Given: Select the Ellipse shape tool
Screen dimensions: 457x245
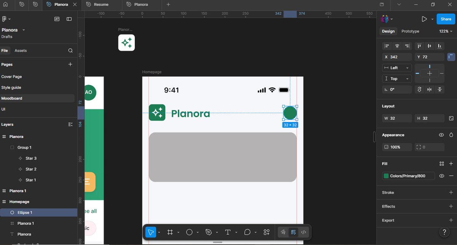Looking at the screenshot, I should [x=189, y=232].
